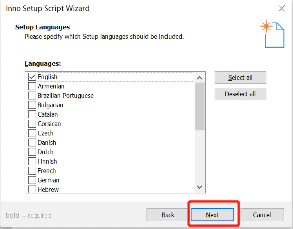
Task: Click the Select all button
Action: 240,78
